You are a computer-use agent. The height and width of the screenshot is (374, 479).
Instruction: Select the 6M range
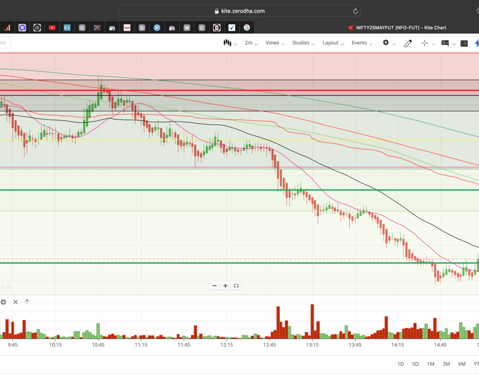click(462, 364)
